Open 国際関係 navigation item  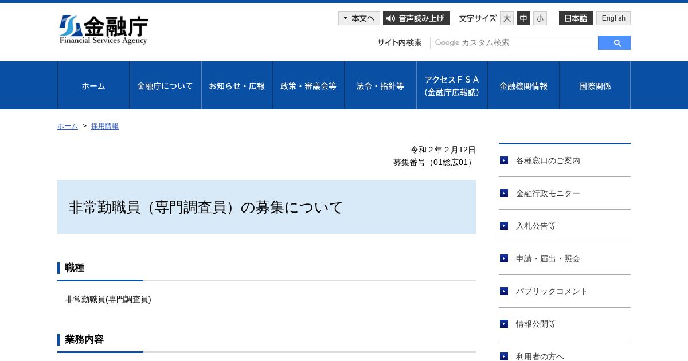[595, 85]
